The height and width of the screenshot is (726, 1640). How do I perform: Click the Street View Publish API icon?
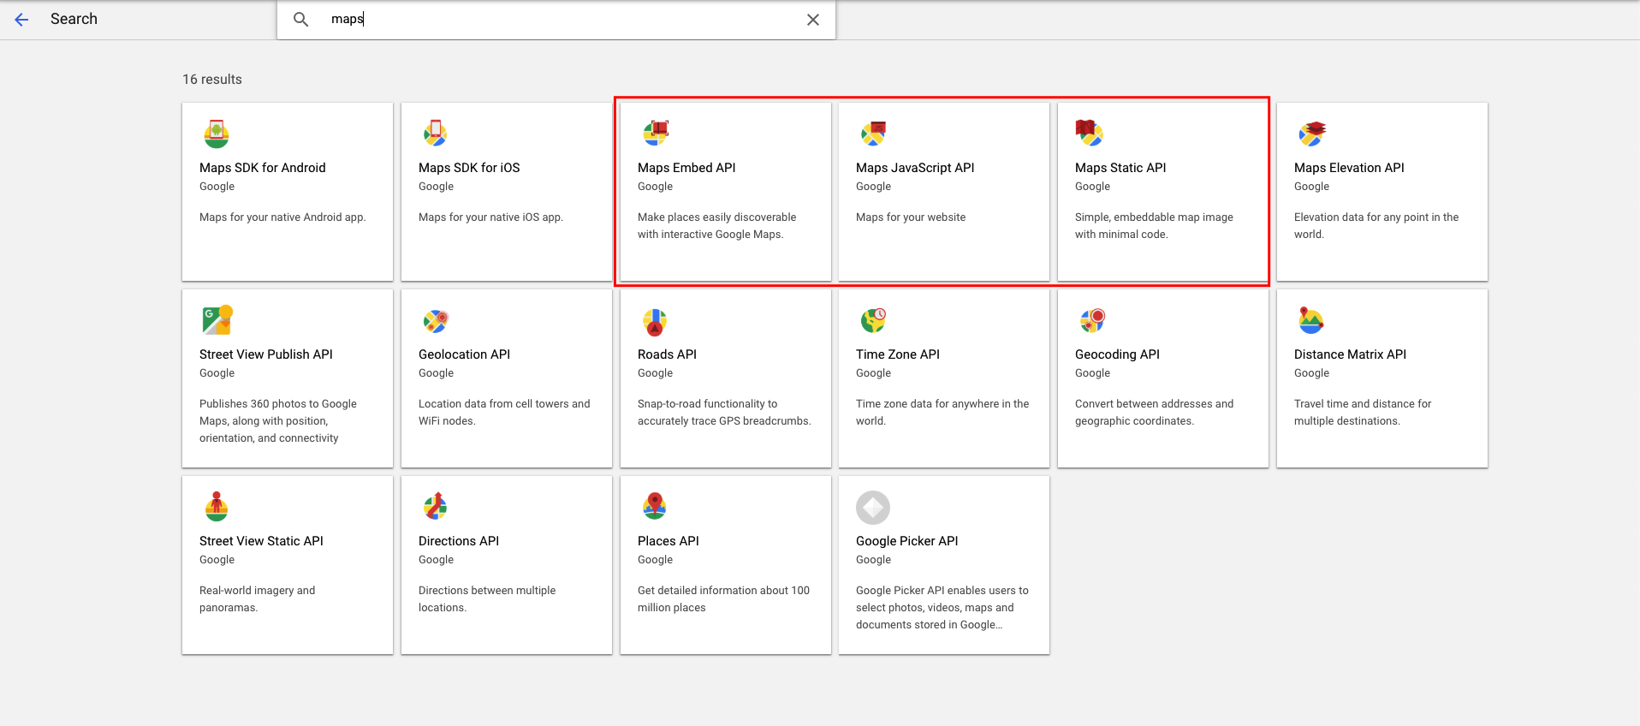[x=217, y=320]
